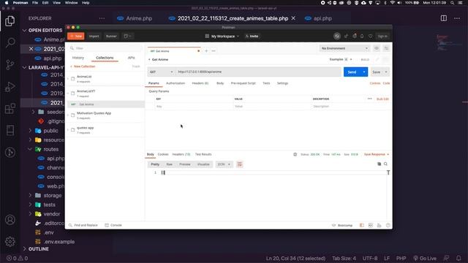Open the help question icon in Postman footer
This screenshot has height=263, width=468.
pos(388,225)
